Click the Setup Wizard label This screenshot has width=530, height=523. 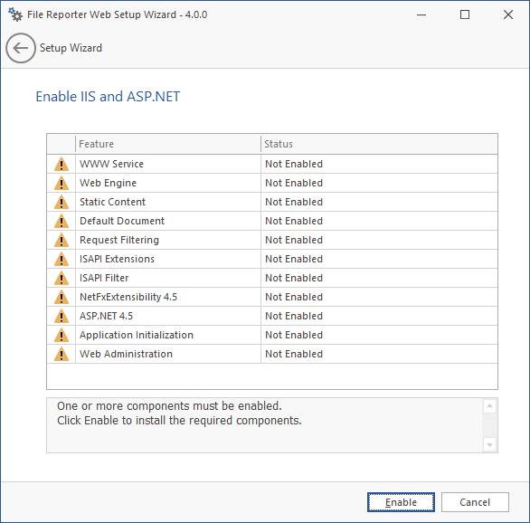(71, 48)
